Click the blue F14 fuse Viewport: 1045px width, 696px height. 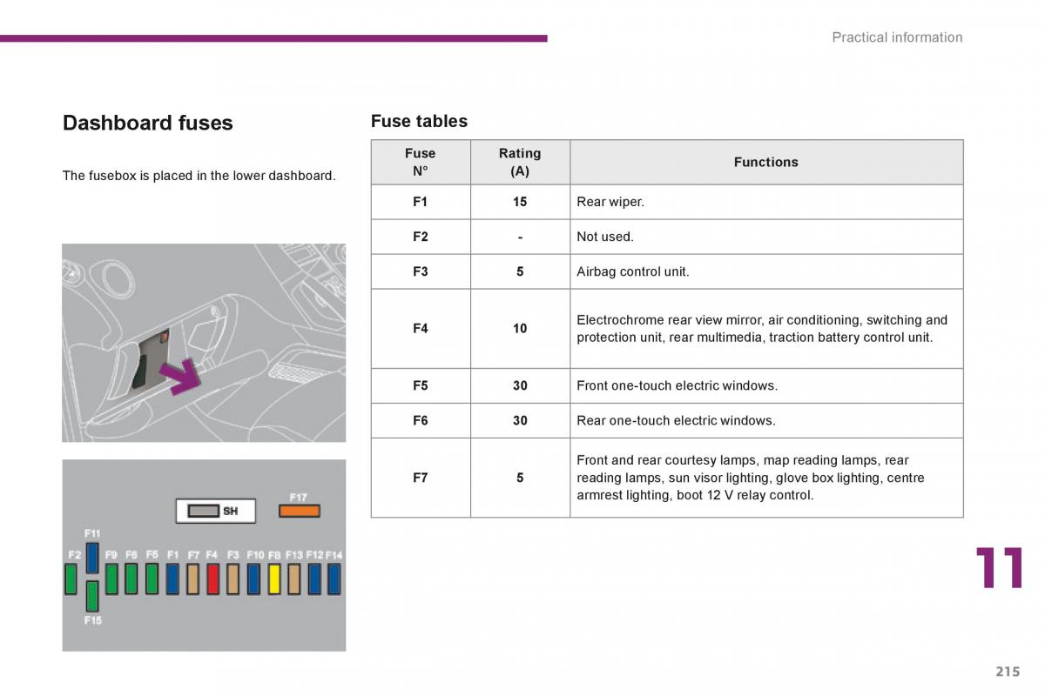pyautogui.click(x=334, y=579)
